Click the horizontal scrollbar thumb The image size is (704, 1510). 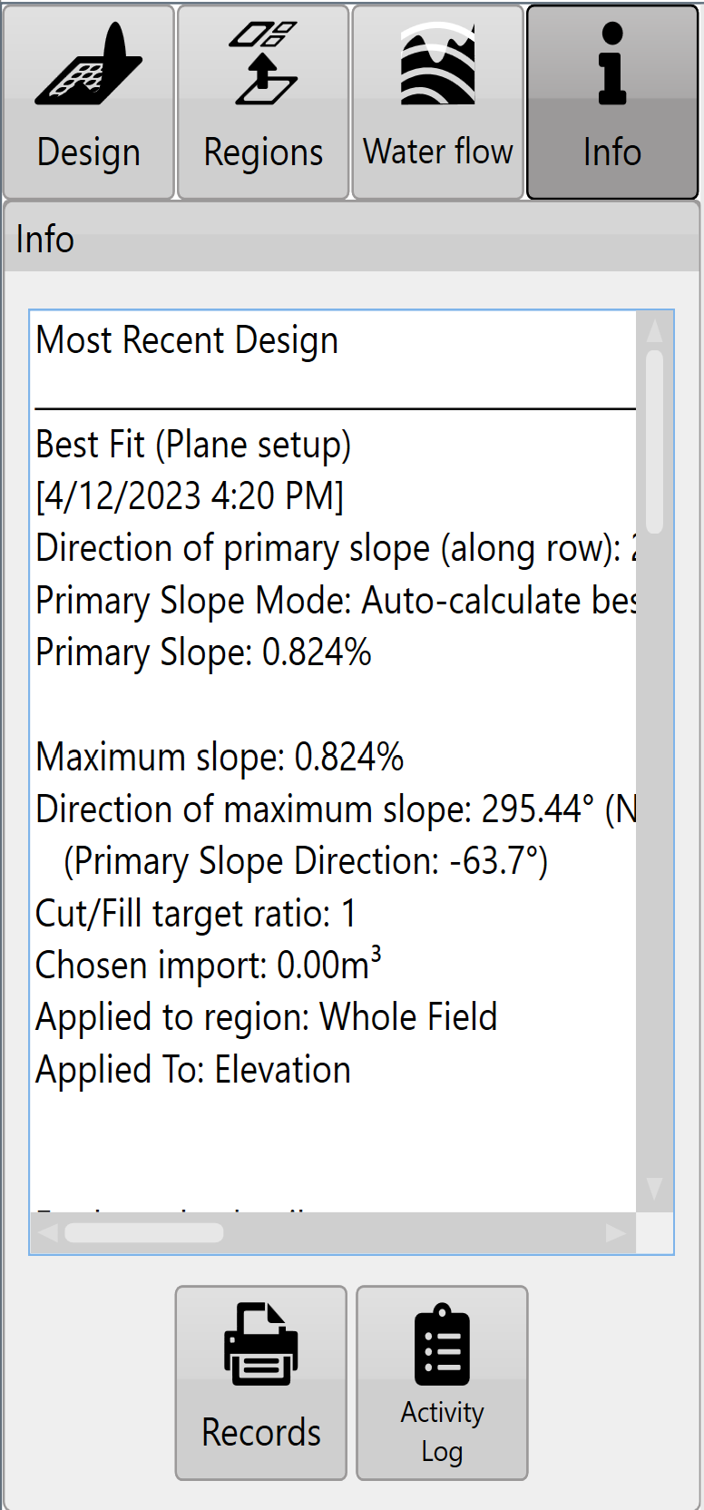(x=144, y=1232)
